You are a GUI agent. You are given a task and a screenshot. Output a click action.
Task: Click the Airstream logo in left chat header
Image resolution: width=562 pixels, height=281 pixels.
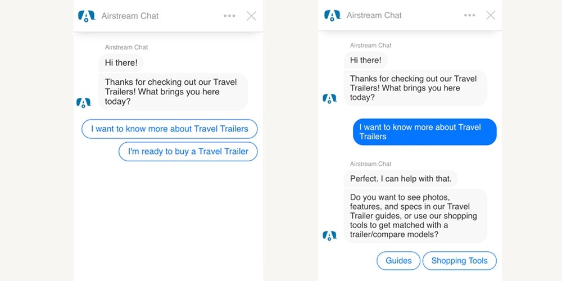pyautogui.click(x=86, y=16)
